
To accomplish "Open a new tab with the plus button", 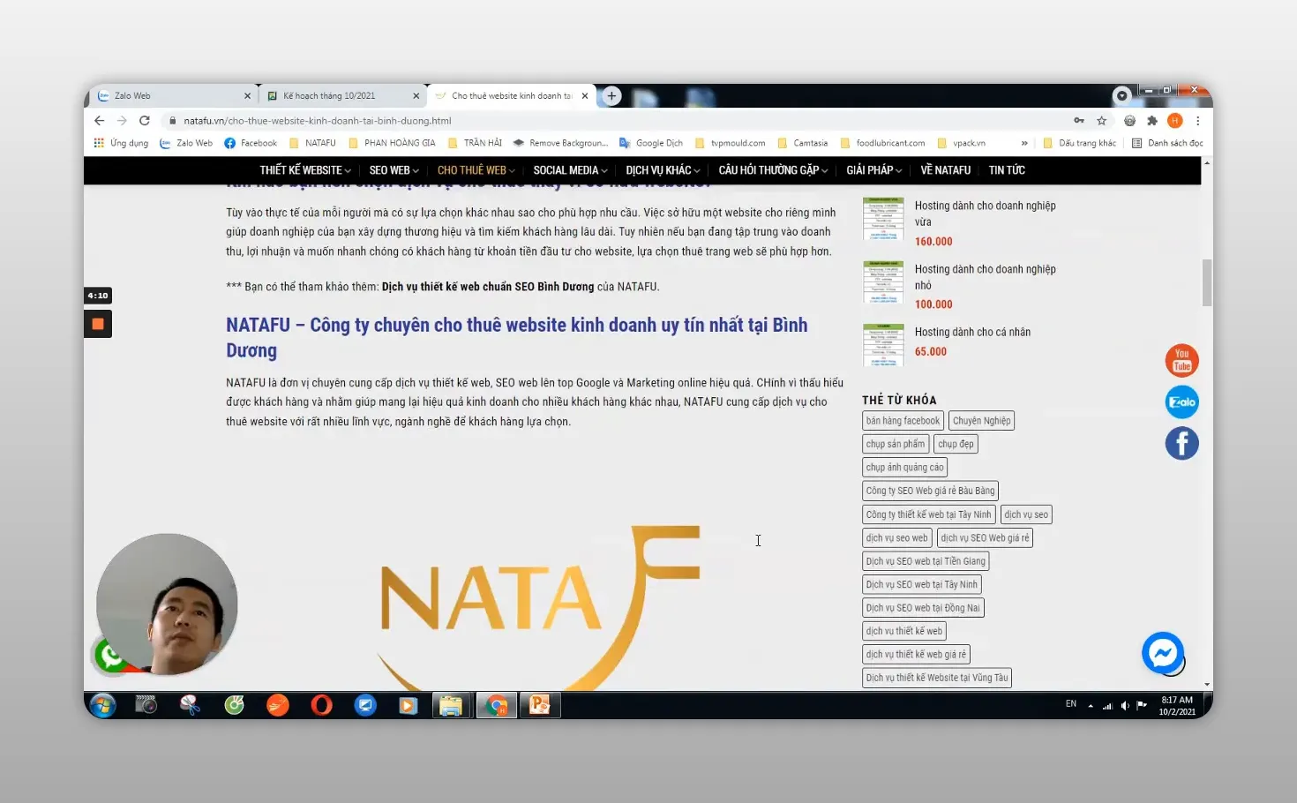I will point(611,95).
